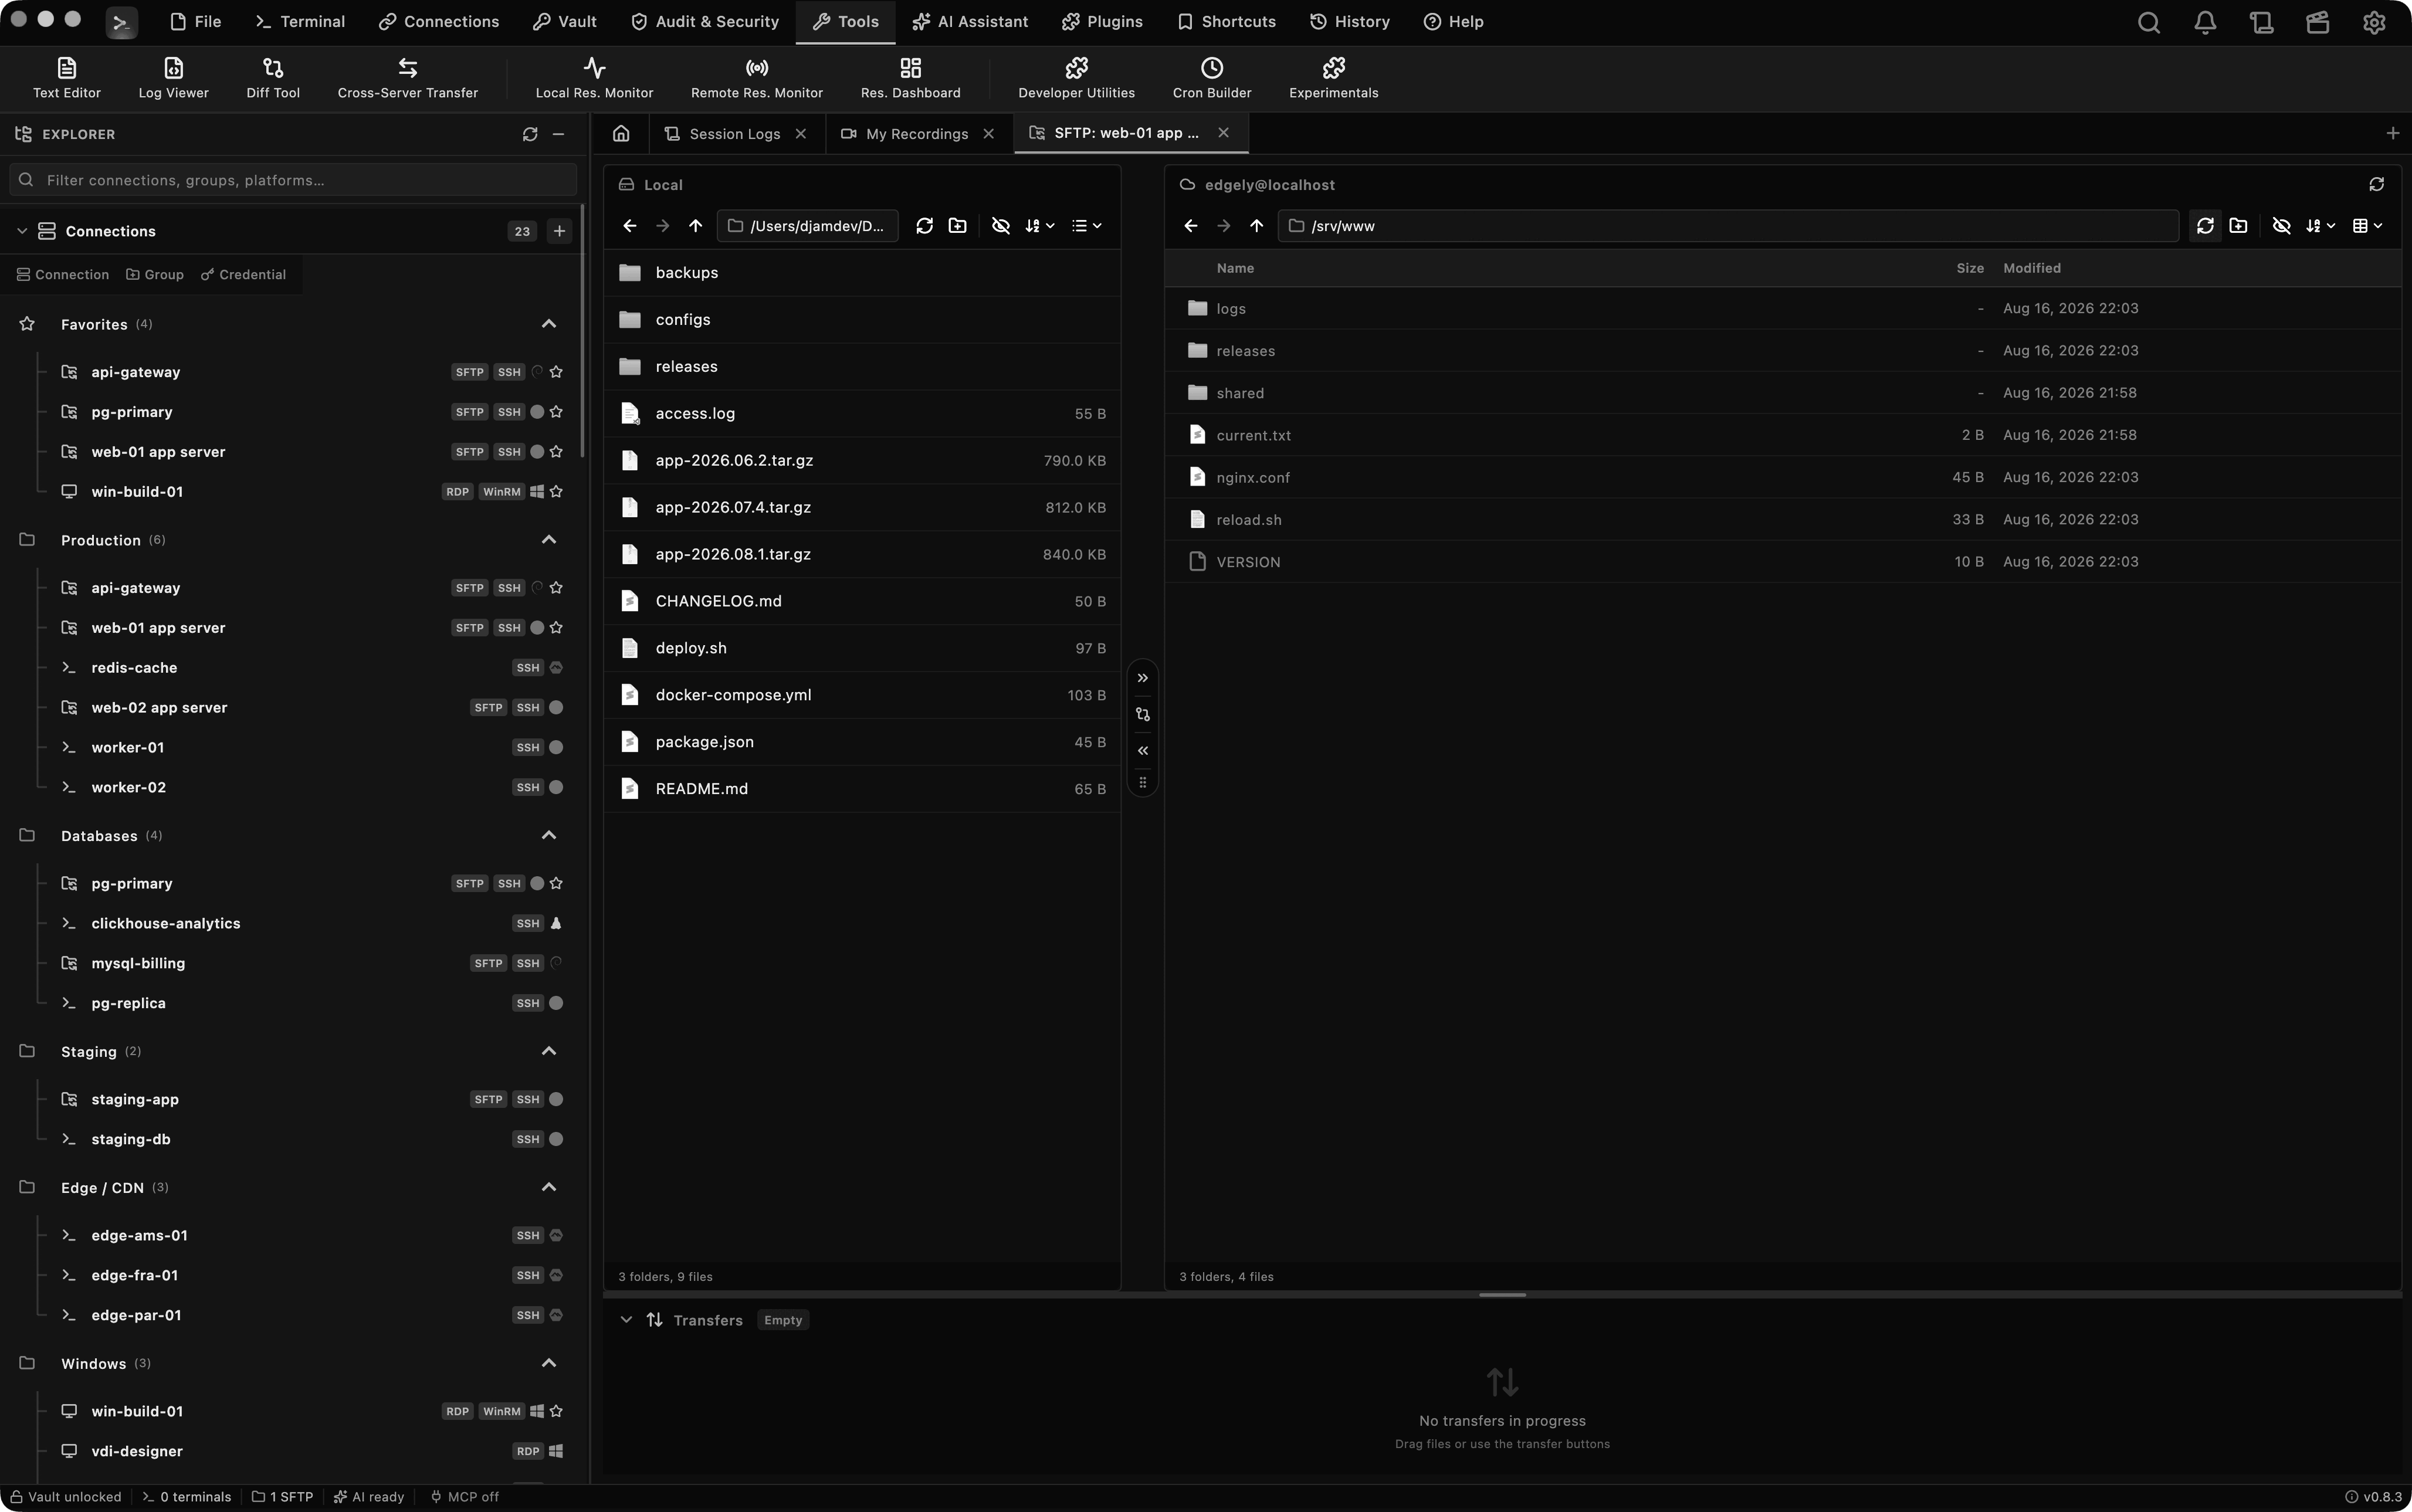This screenshot has width=2412, height=1512.
Task: Open notifications bell
Action: pos(2205,22)
